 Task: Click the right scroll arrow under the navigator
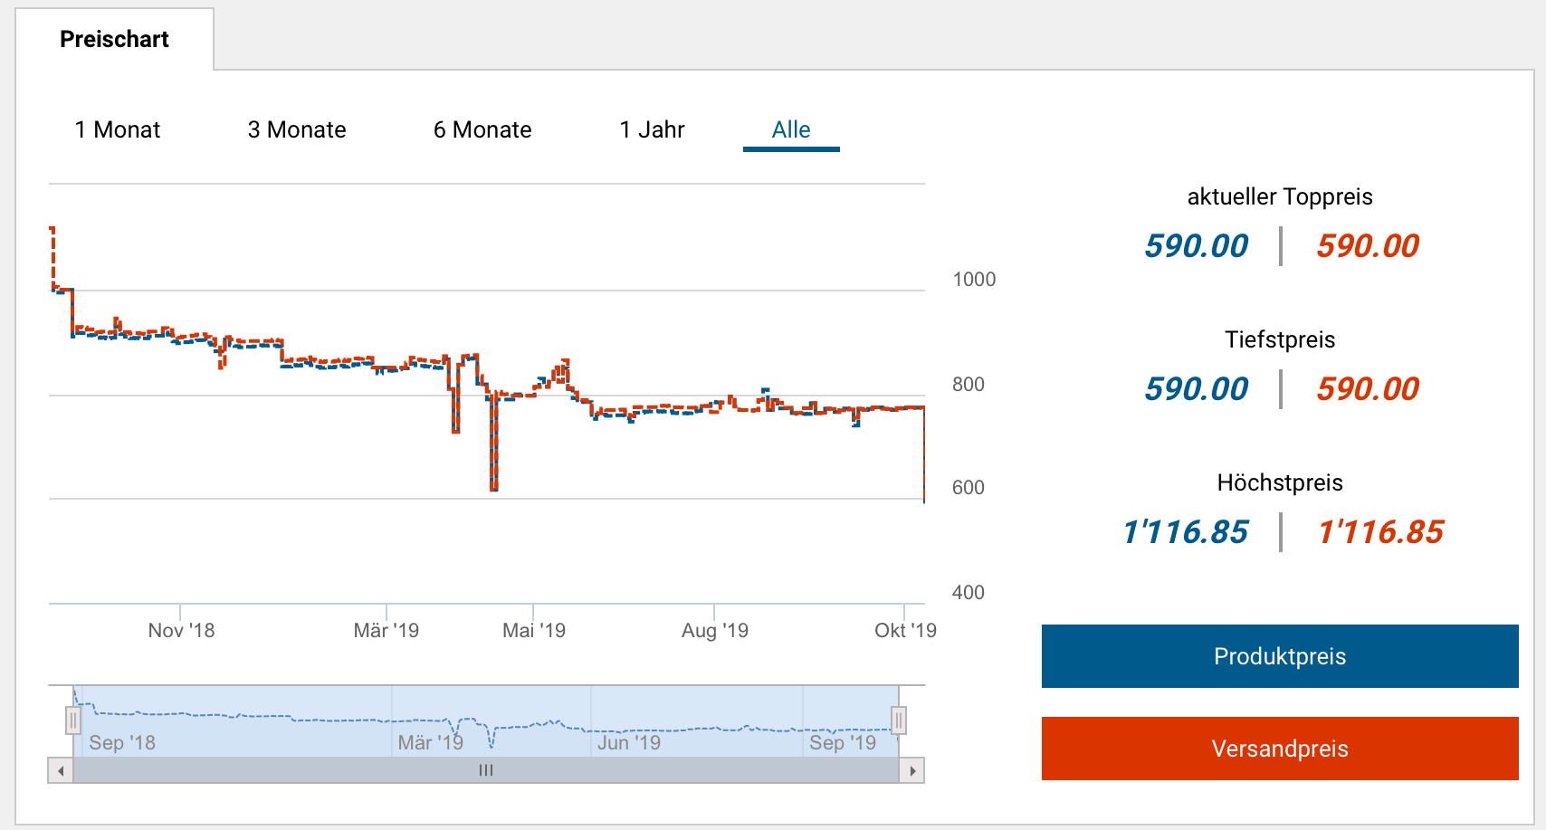tap(912, 771)
